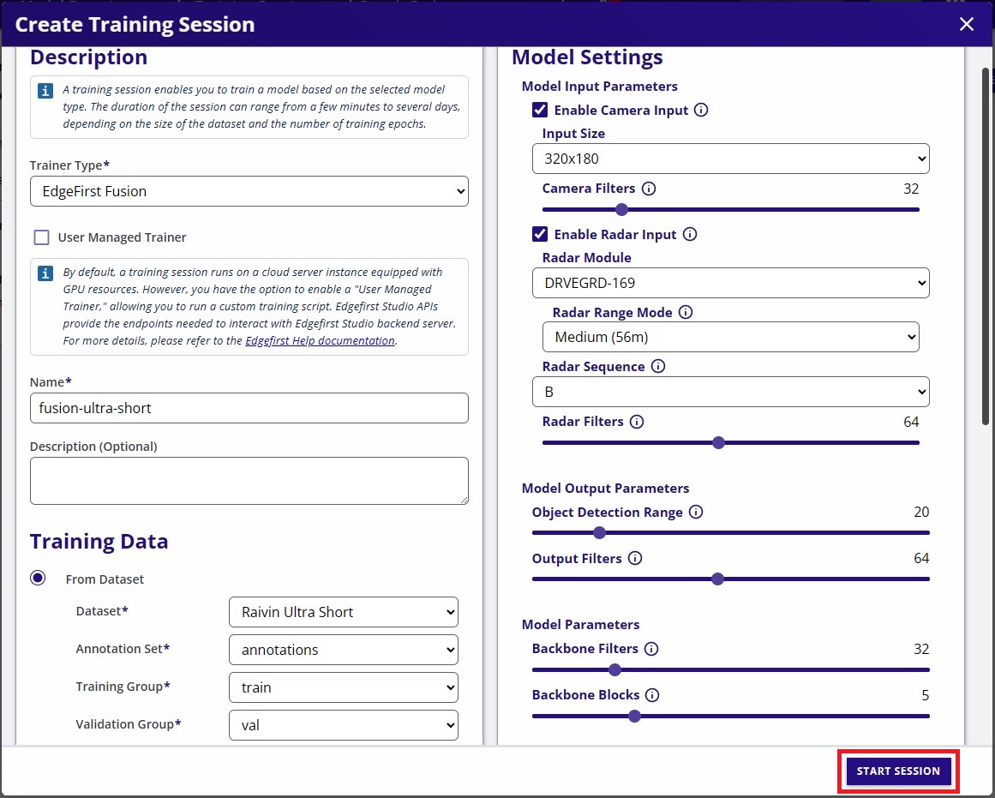Open the Dataset Raivin Ultra Short dropdown
This screenshot has height=798, width=995.
(x=344, y=612)
